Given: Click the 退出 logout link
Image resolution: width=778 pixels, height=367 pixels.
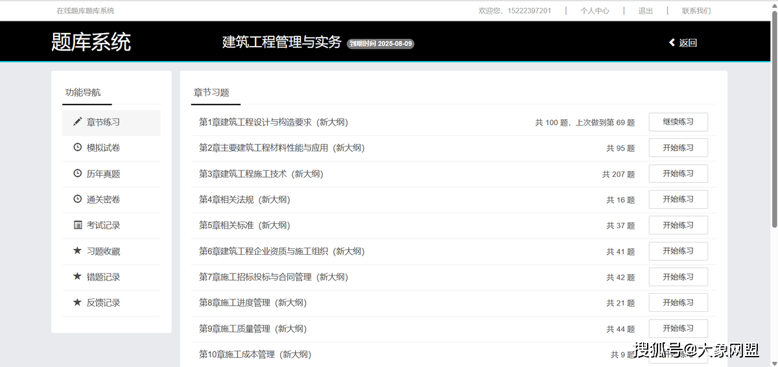Looking at the screenshot, I should pyautogui.click(x=645, y=11).
